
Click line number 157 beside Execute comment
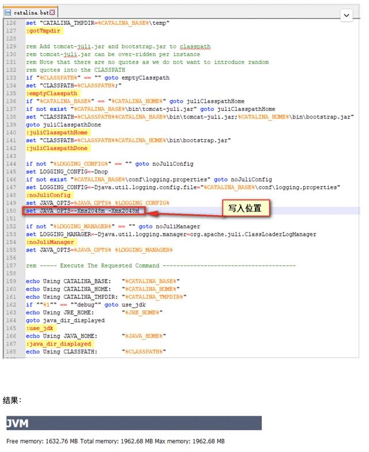[10, 265]
